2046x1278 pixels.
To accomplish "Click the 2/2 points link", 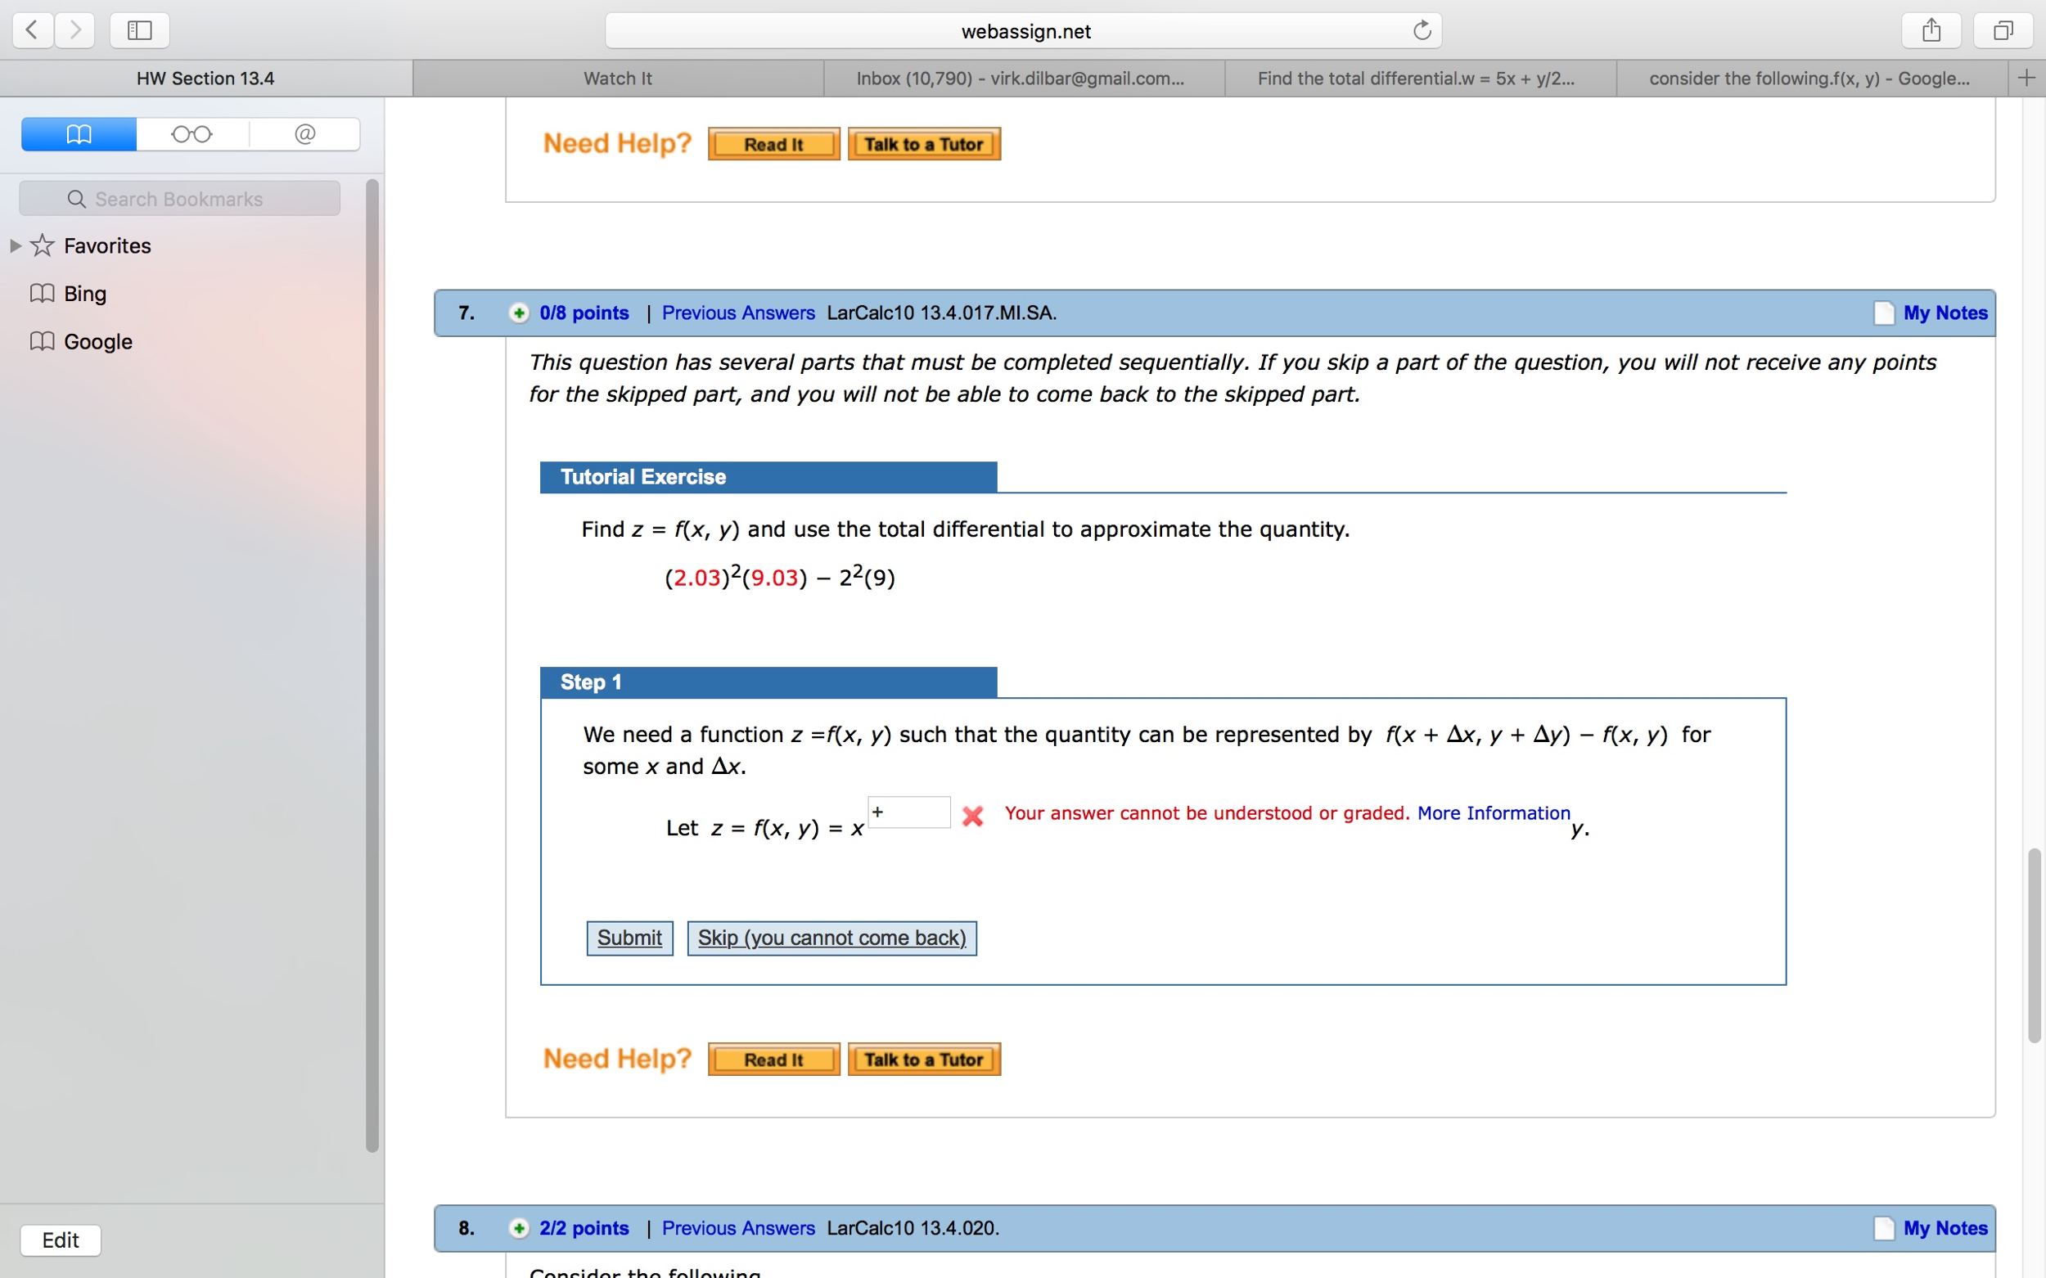I will point(584,1228).
